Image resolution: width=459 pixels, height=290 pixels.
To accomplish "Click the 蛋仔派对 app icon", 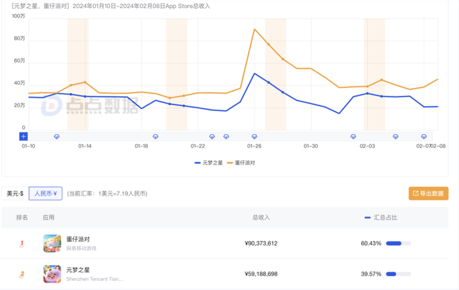I will [x=52, y=243].
